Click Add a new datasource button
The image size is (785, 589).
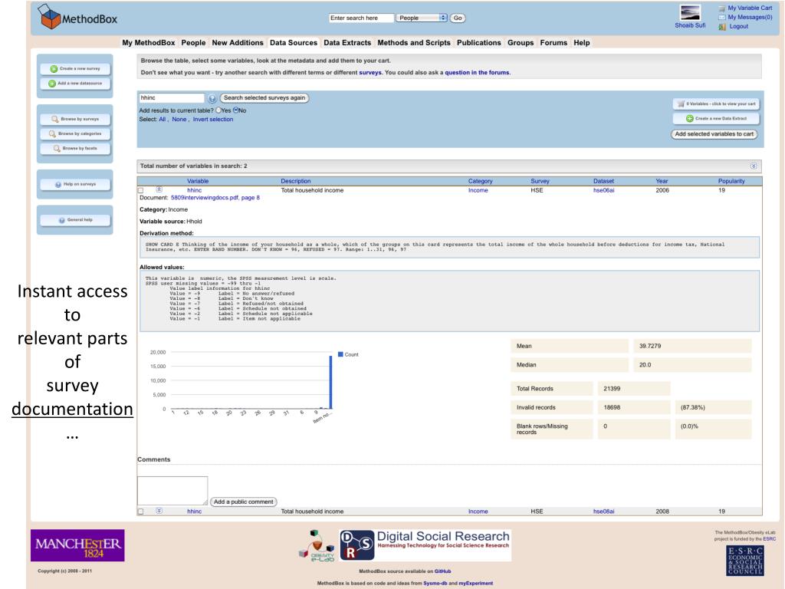[75, 83]
